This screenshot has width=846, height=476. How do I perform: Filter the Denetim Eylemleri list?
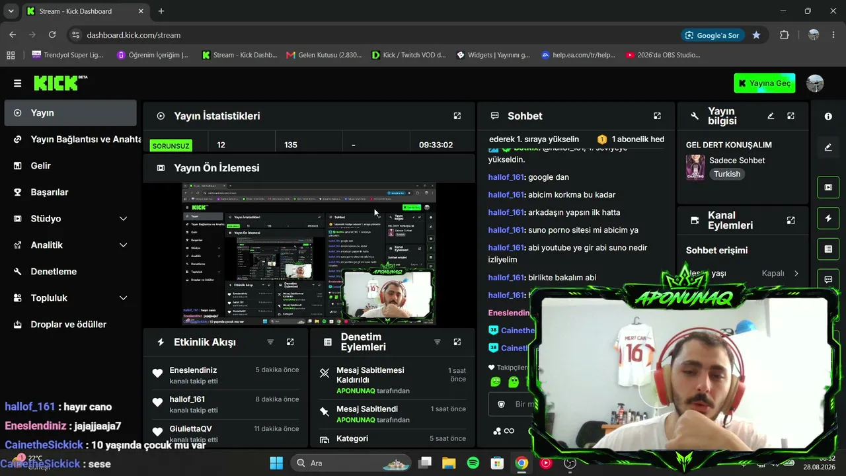437,342
